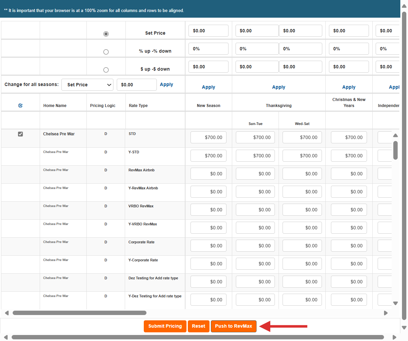Click the Y-VRBO RevMax rate type text
The height and width of the screenshot is (341, 408).
142,224
